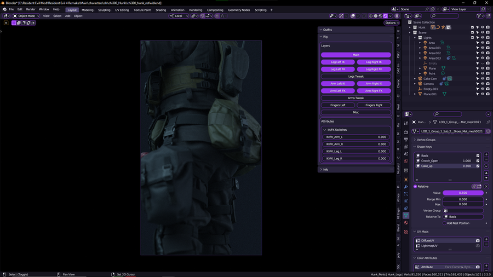Screen dimensions: 493x277
Task: Open the Particles properties tab icon
Action: (406, 194)
